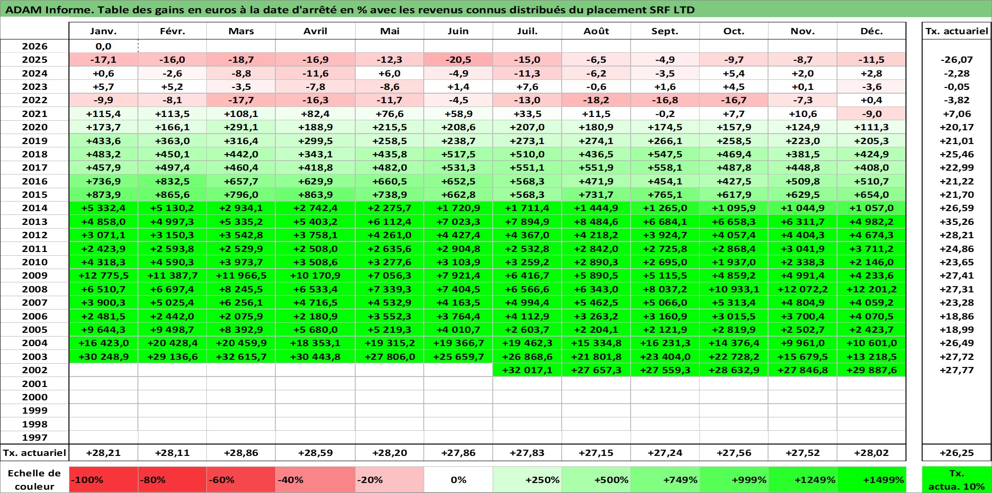Image resolution: width=992 pixels, height=493 pixels.
Task: Click the +1249% color scale swatch
Action: coord(803,480)
